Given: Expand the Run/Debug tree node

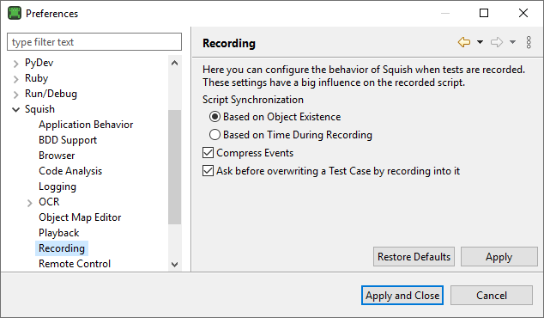Looking at the screenshot, I should (15, 95).
